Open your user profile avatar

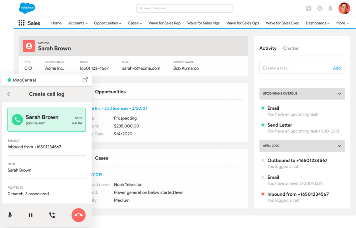344,8
